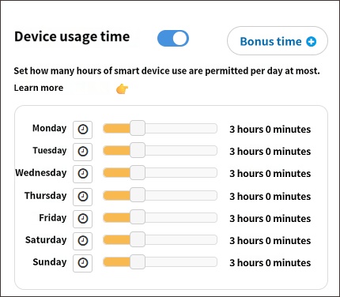Viewport: 340px width, 297px height.
Task: Click the plus icon in Bonus time
Action: coord(311,42)
